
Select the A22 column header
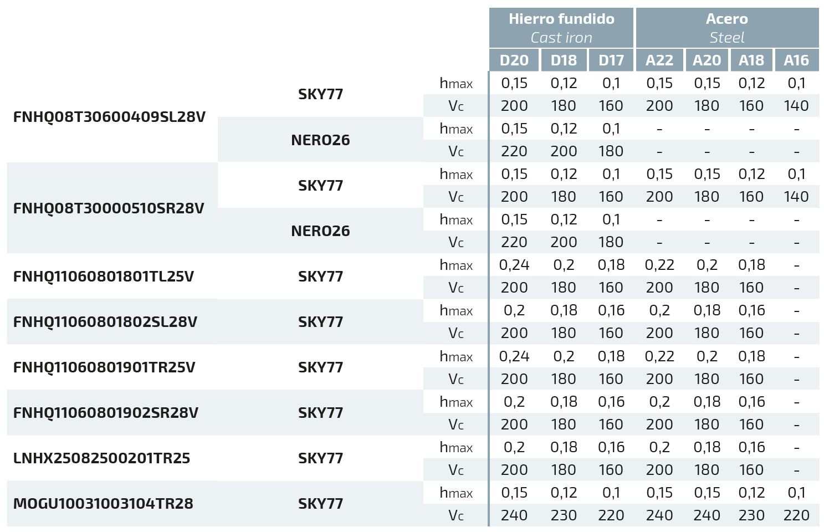659,60
